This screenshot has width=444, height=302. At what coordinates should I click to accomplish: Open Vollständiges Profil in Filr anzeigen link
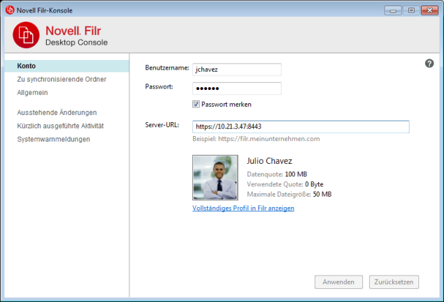(243, 209)
